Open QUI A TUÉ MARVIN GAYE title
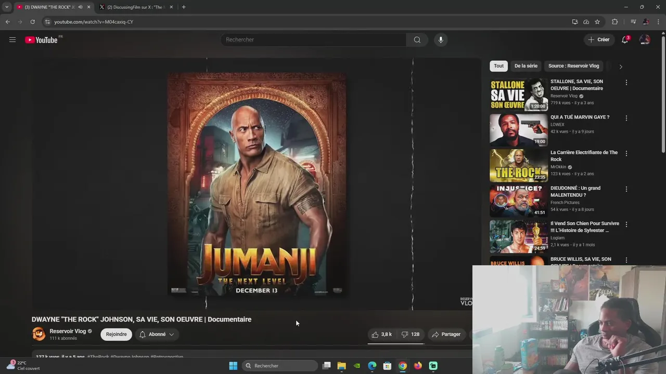This screenshot has width=666, height=374. (580, 117)
